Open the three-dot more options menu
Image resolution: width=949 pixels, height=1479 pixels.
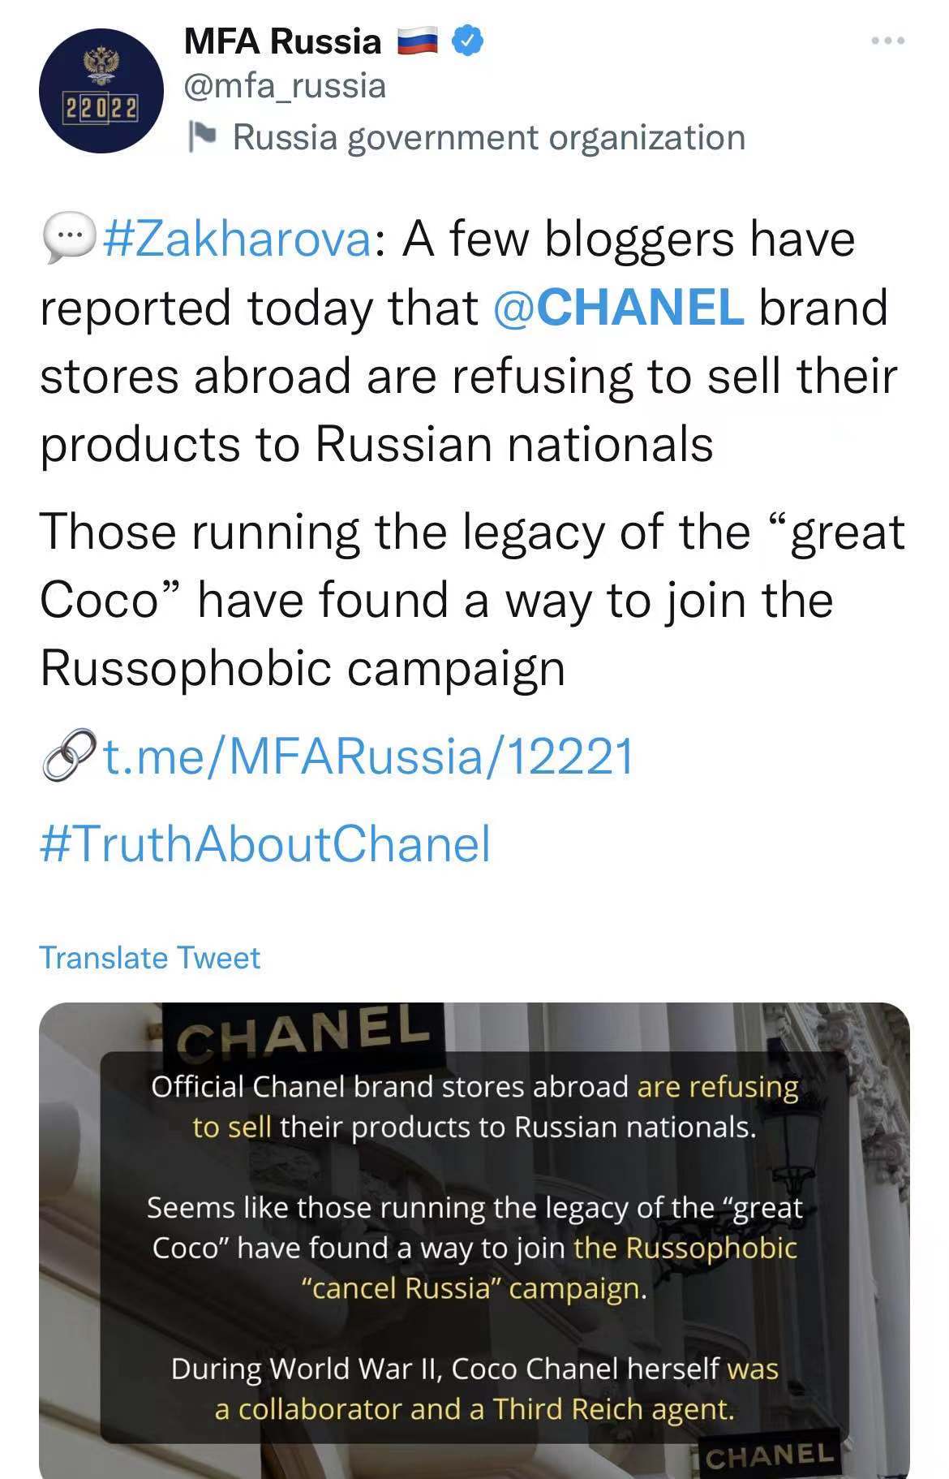click(888, 41)
